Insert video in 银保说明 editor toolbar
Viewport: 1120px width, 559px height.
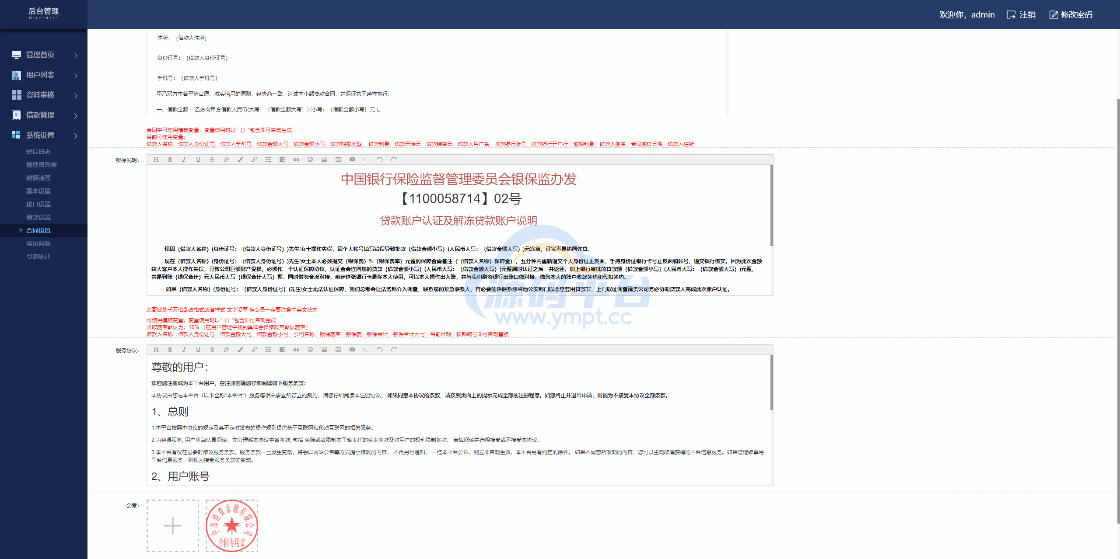click(352, 160)
